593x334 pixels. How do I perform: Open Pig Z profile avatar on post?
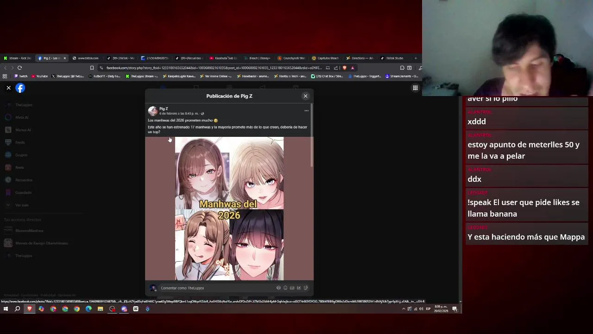pyautogui.click(x=152, y=111)
